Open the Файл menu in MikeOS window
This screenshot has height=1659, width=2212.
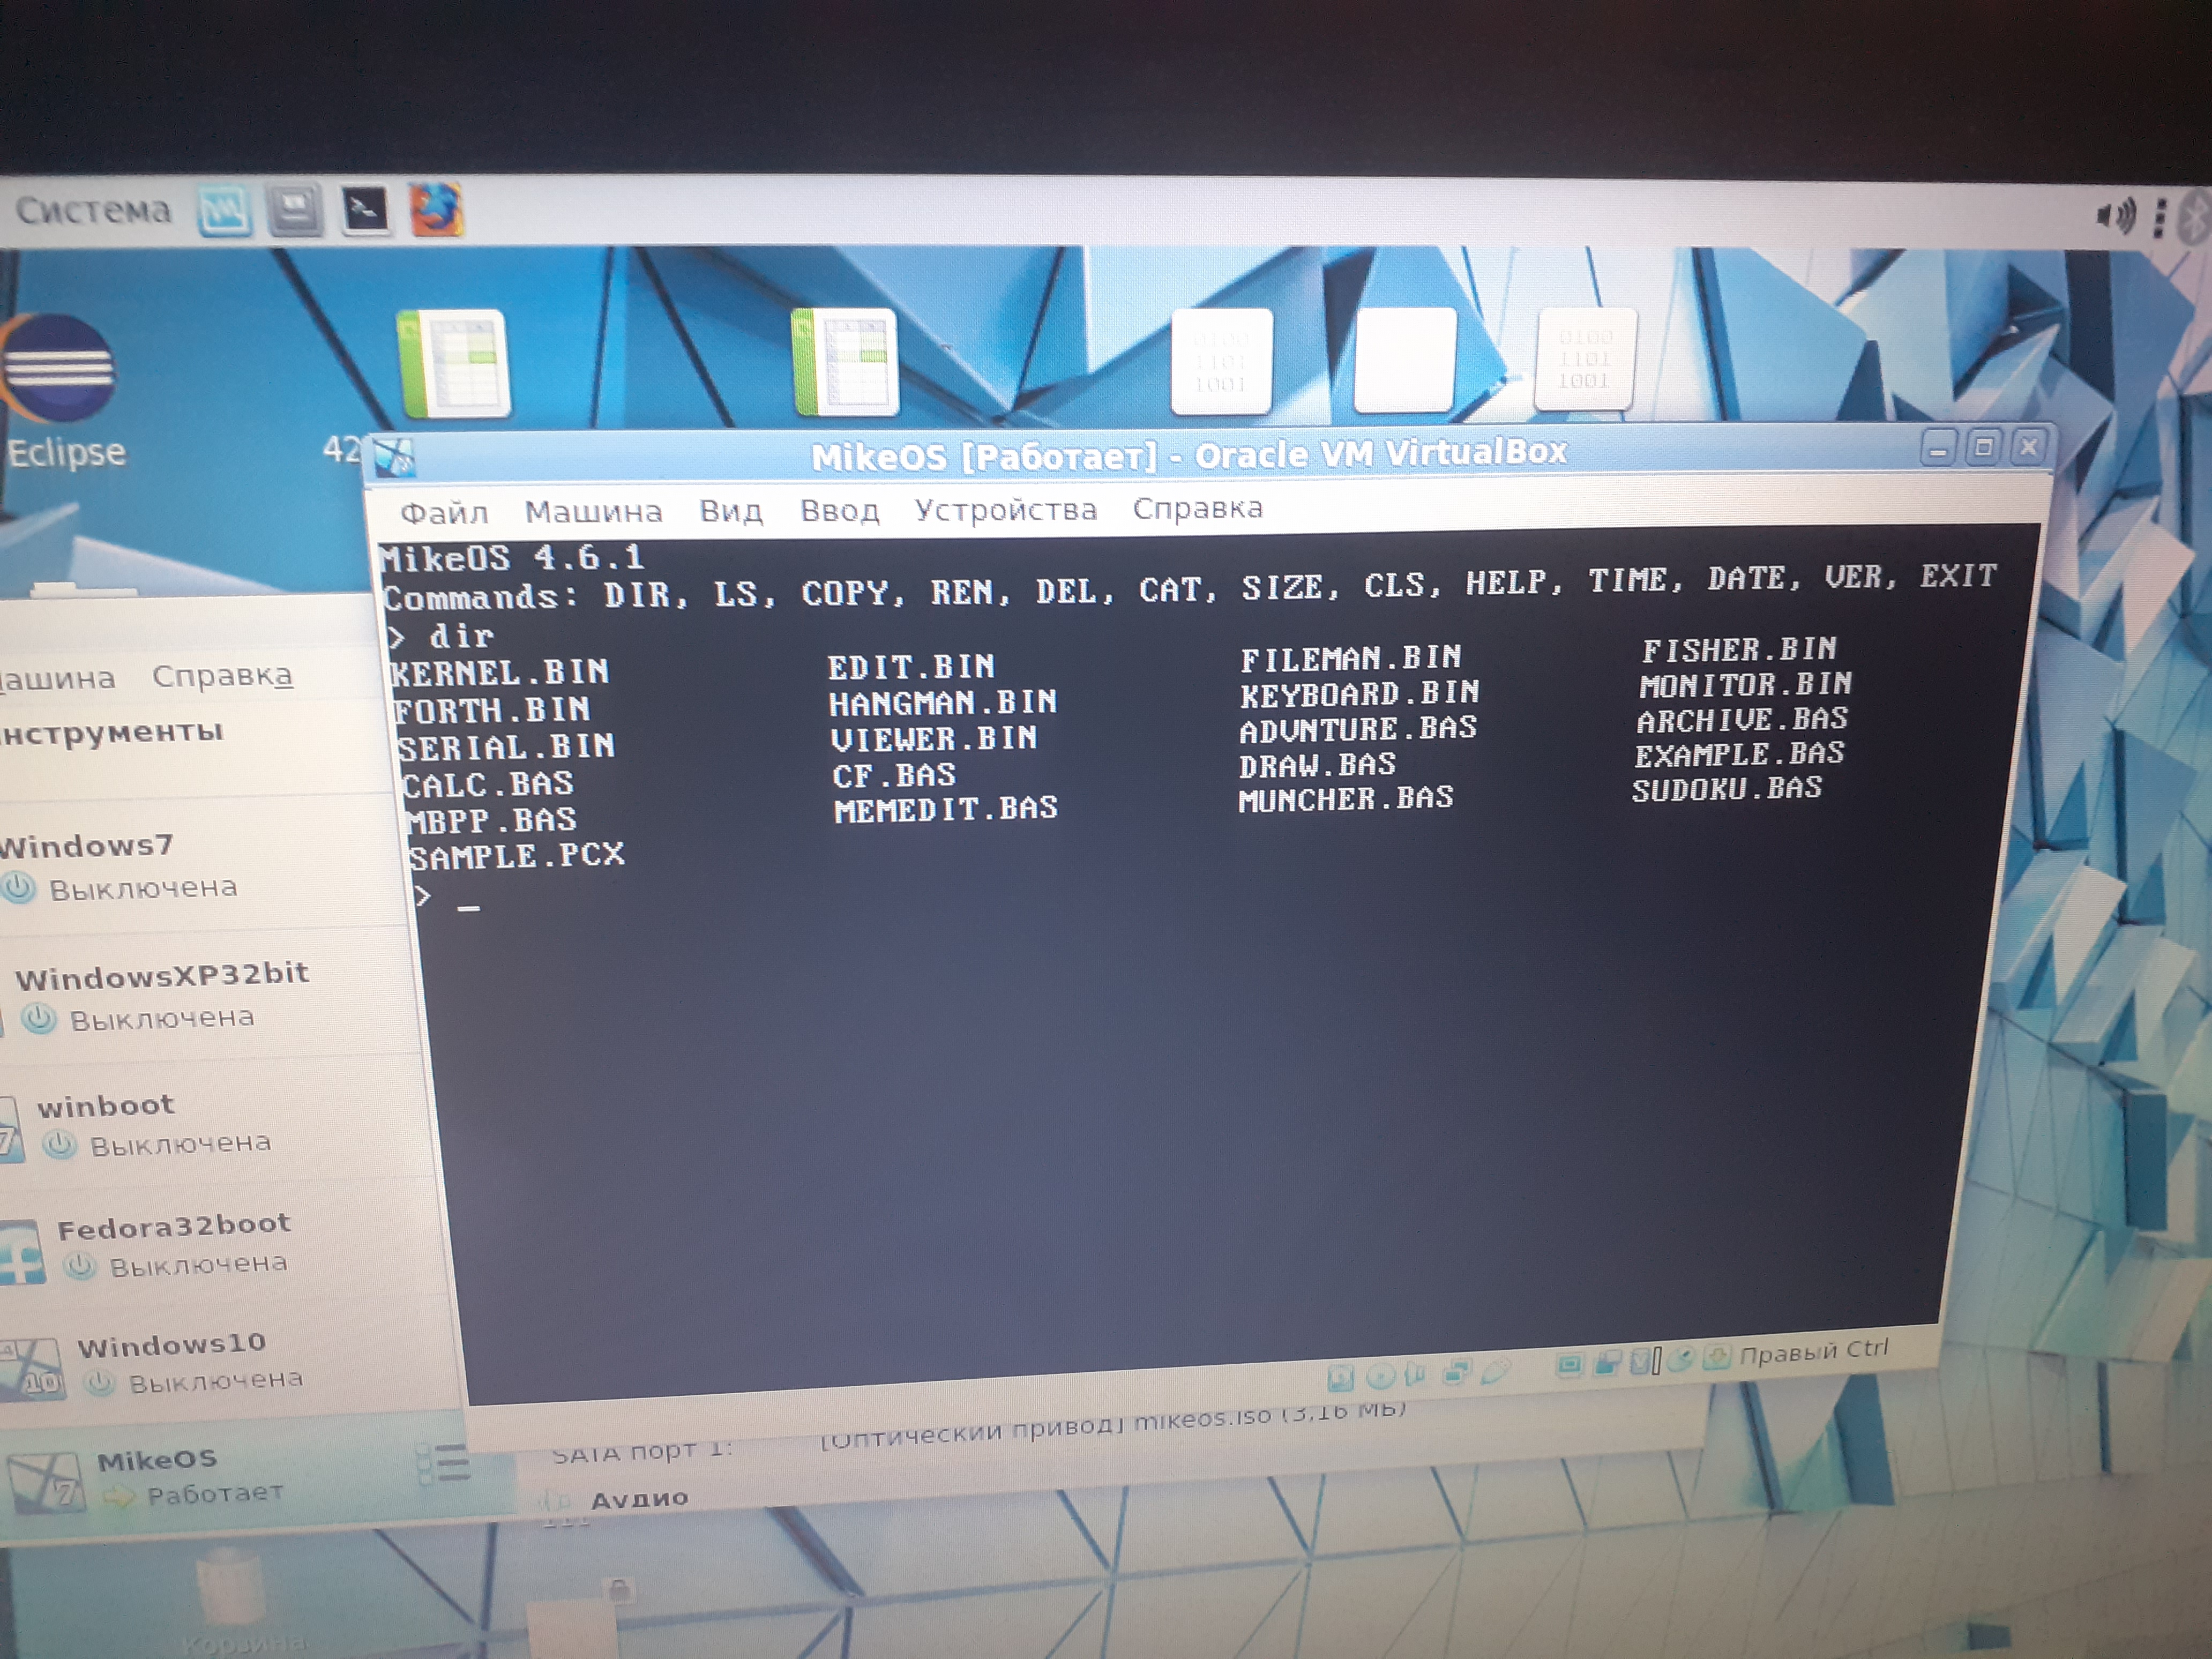[444, 513]
